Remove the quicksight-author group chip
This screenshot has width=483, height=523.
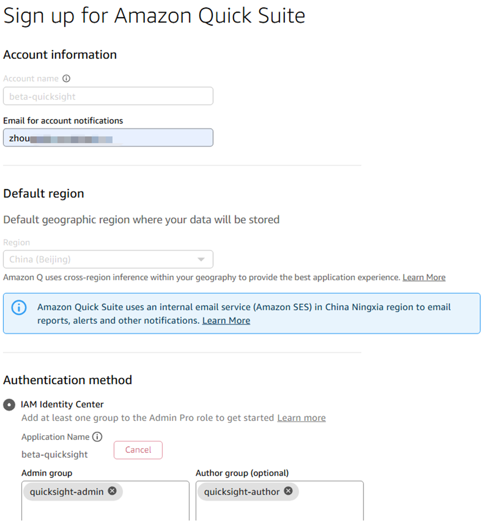[x=288, y=491]
